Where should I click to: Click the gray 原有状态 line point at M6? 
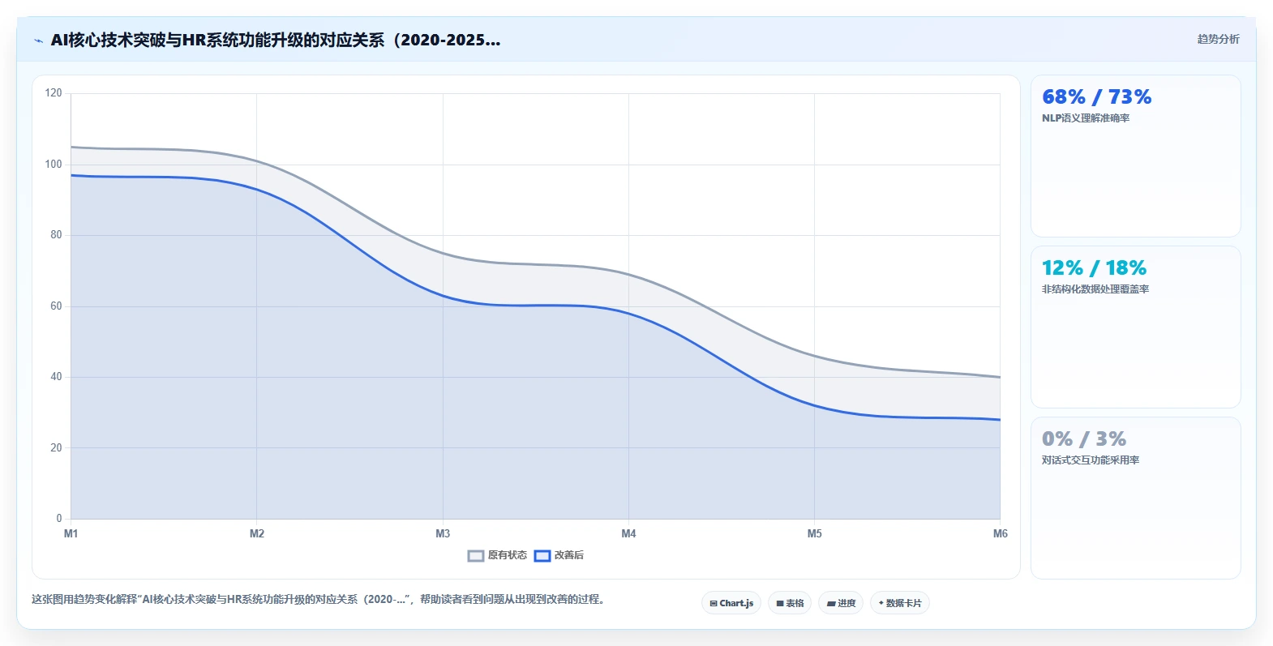[x=1000, y=377]
